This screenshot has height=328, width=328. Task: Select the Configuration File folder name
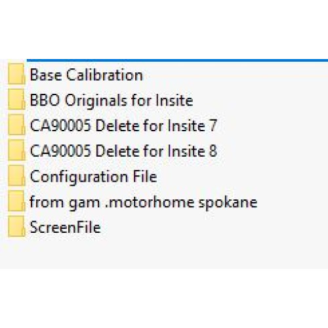pyautogui.click(x=93, y=177)
